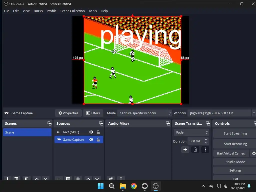This screenshot has height=192, width=256.
Task: Open taskbar search
Action: click(112, 186)
